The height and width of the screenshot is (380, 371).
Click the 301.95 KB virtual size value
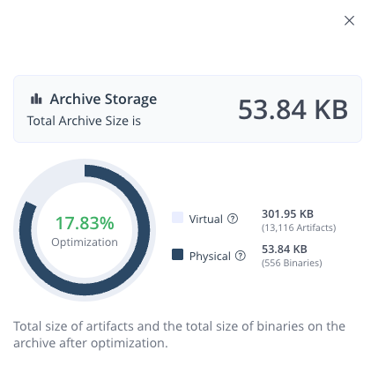(x=287, y=214)
